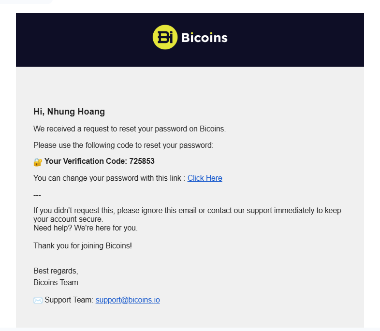
Task: Click the 'Support Team:' label text
Action: 69,300
